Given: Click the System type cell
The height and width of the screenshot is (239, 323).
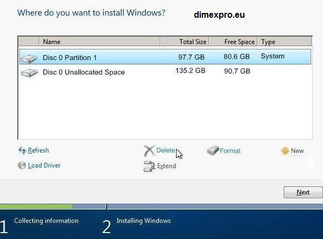Looking at the screenshot, I should tap(272, 56).
